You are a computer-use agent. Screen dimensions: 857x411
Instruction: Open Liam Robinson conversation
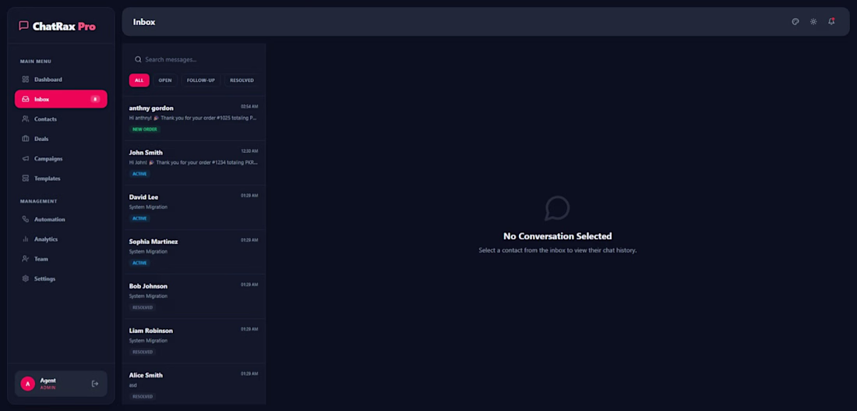[194, 341]
